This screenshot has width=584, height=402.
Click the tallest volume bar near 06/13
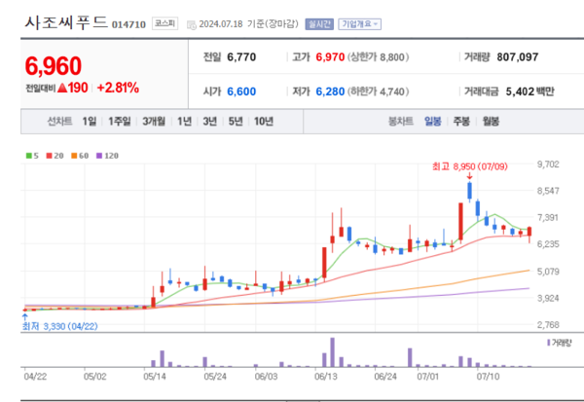pyautogui.click(x=333, y=352)
